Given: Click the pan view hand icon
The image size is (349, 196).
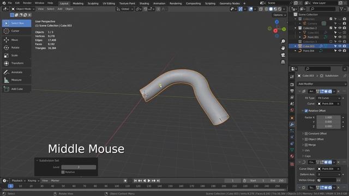Looking at the screenshot, I should pyautogui.click(x=283, y=48).
